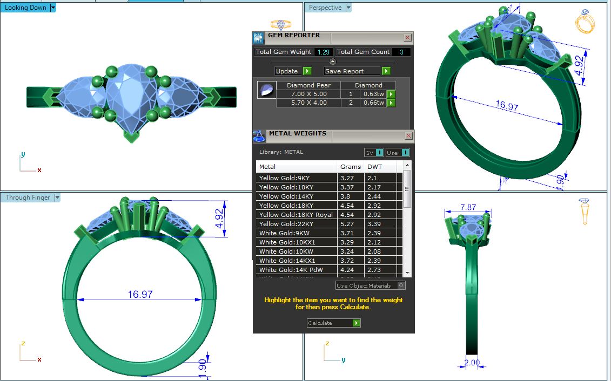Enable Use Object Materials option

401,285
